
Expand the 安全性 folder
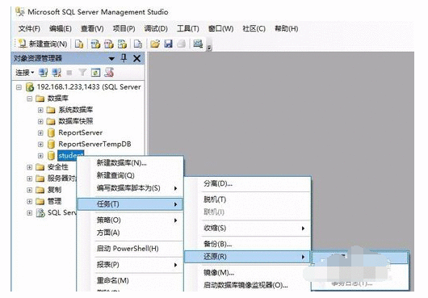tap(30, 167)
